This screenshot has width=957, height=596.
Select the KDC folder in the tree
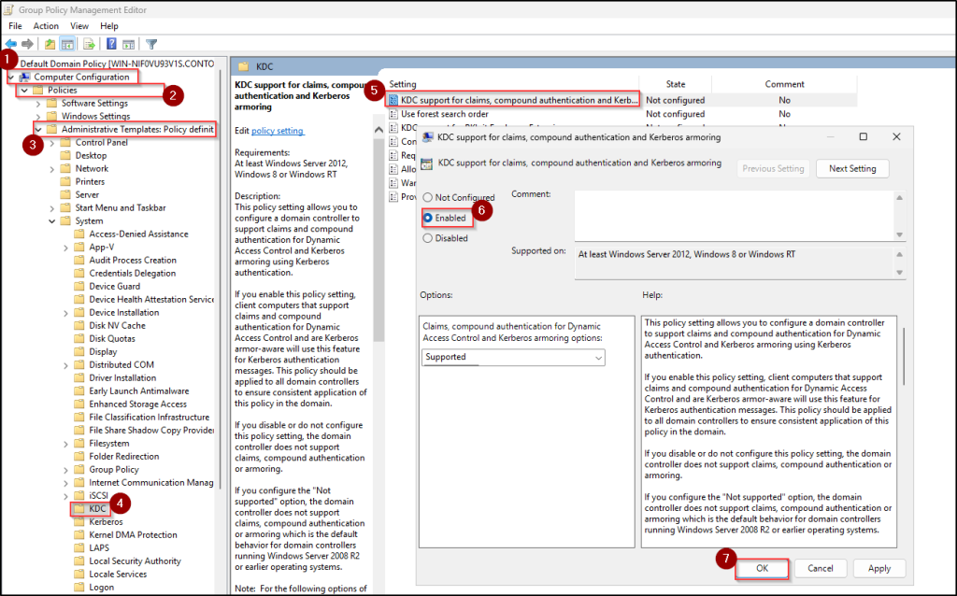point(97,508)
